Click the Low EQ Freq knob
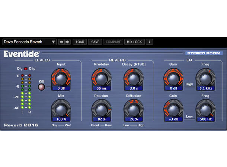 pos(205,110)
